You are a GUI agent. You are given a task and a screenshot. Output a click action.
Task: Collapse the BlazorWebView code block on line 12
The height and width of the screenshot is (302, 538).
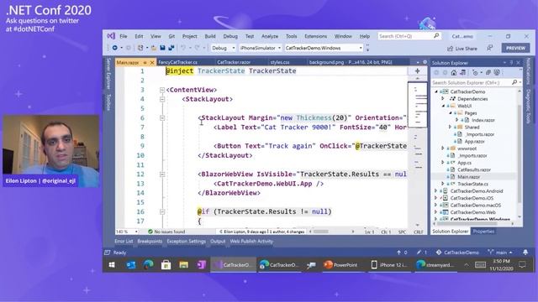162,174
